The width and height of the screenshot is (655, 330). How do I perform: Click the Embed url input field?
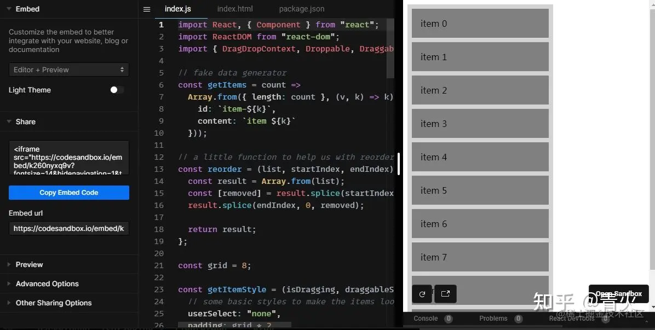(69, 228)
